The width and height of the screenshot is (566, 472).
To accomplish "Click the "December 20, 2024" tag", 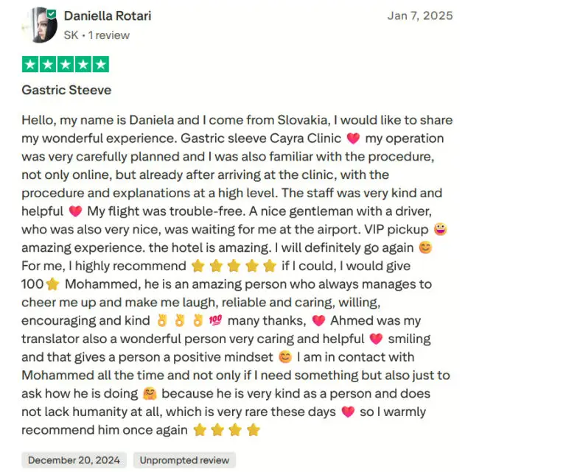I will tap(74, 460).
